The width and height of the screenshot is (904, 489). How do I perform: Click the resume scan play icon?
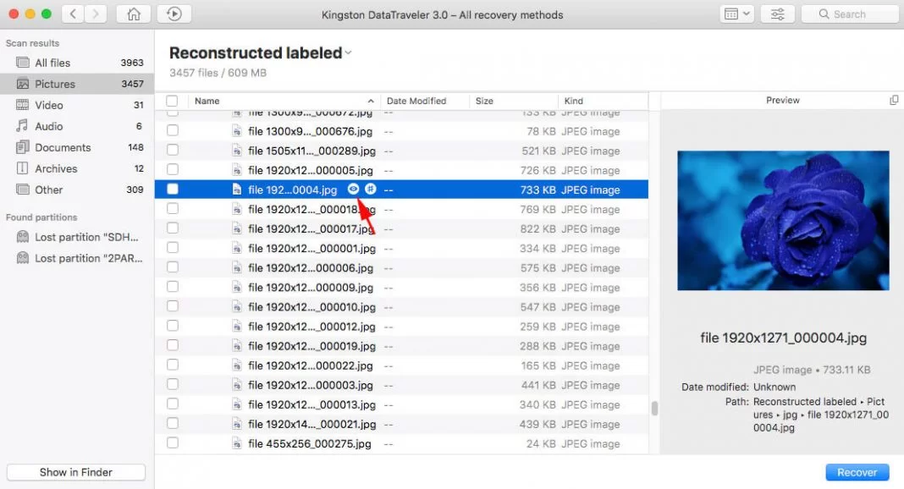click(x=174, y=14)
